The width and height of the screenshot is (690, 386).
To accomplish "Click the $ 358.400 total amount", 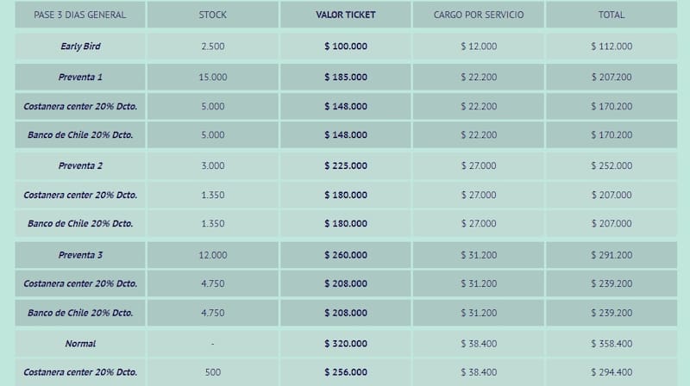I will click(x=612, y=344).
